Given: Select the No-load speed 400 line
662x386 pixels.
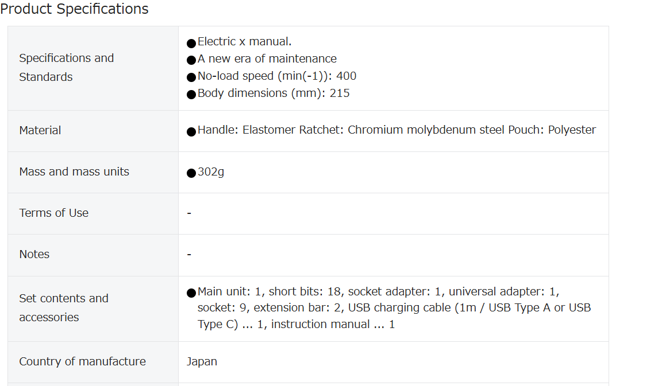Looking at the screenshot, I should tap(276, 76).
